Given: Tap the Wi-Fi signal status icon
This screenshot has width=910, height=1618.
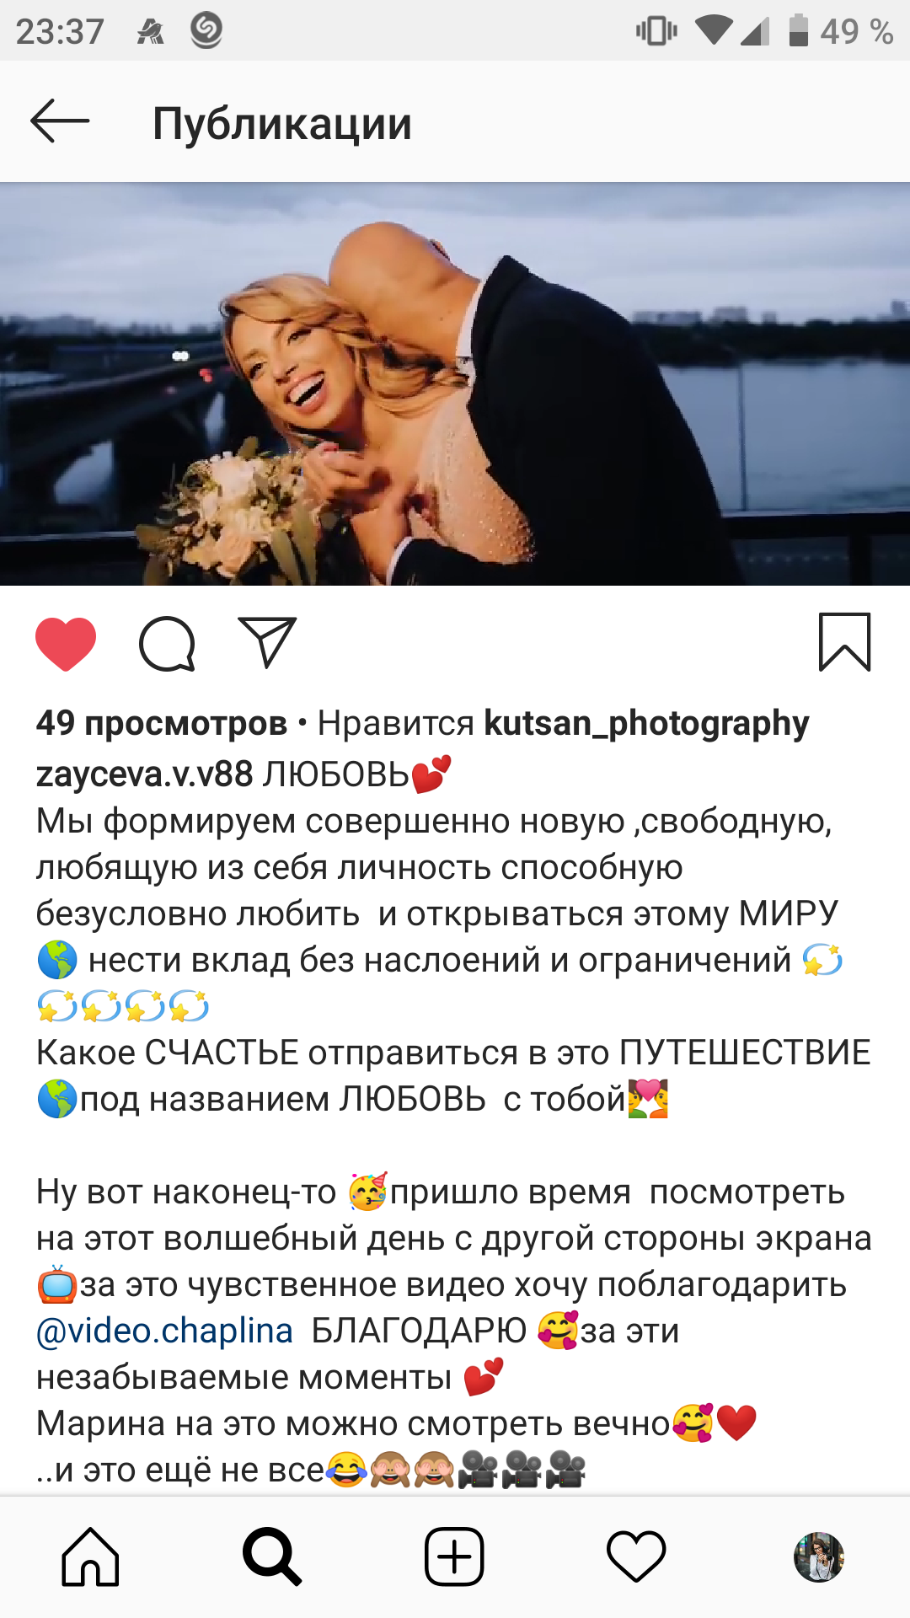Looking at the screenshot, I should (713, 31).
